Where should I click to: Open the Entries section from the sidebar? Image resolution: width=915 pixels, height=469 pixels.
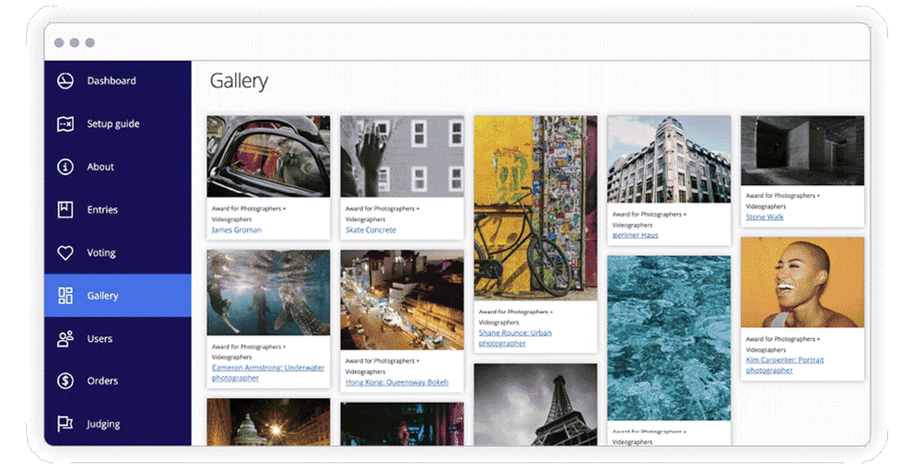(x=102, y=209)
